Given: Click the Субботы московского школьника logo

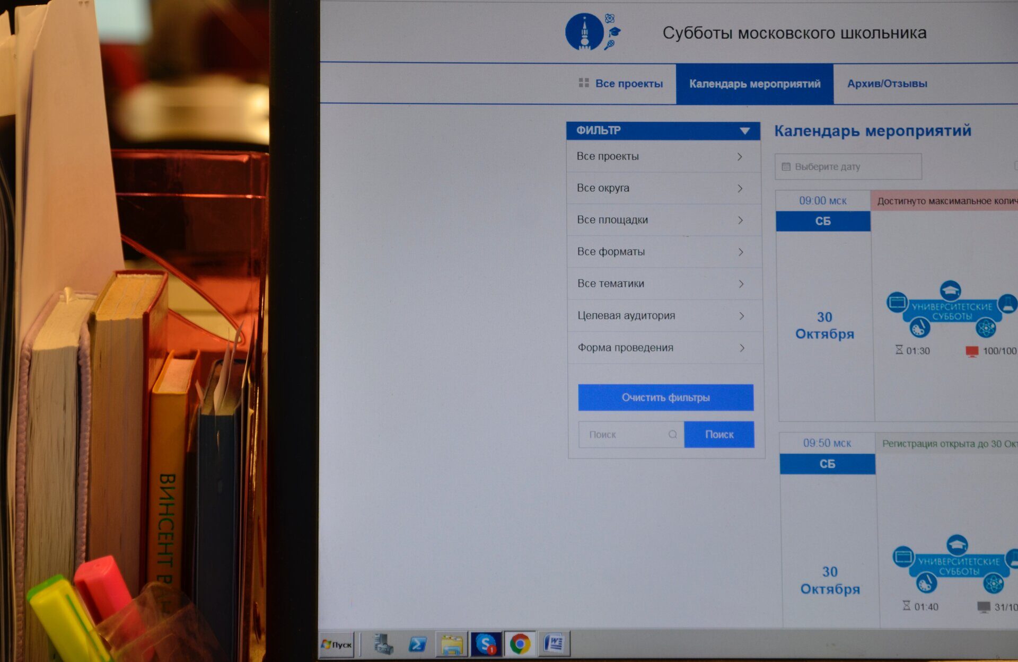Looking at the screenshot, I should (x=593, y=32).
